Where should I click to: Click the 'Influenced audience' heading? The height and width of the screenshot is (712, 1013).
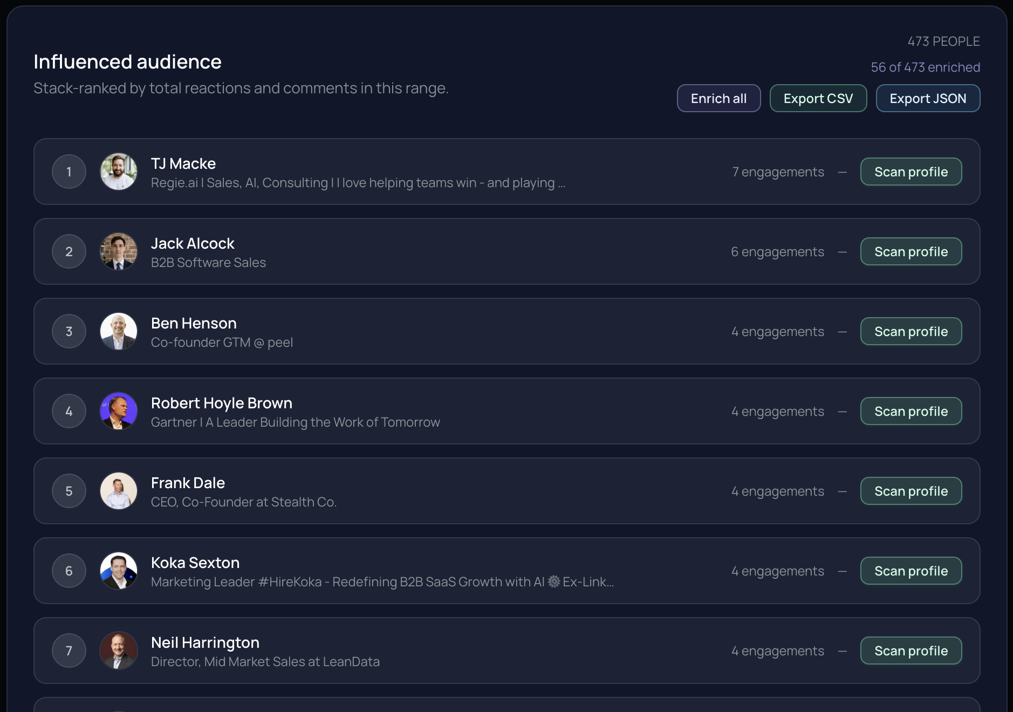(x=127, y=62)
